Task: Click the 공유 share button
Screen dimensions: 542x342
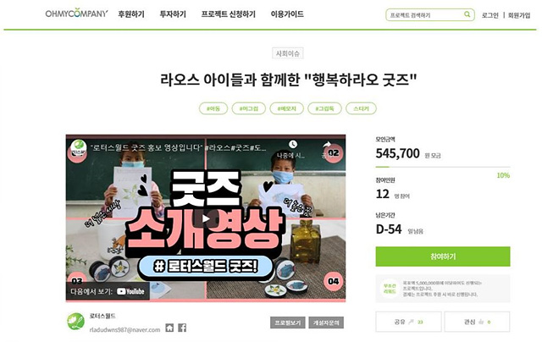Action: tap(408, 322)
